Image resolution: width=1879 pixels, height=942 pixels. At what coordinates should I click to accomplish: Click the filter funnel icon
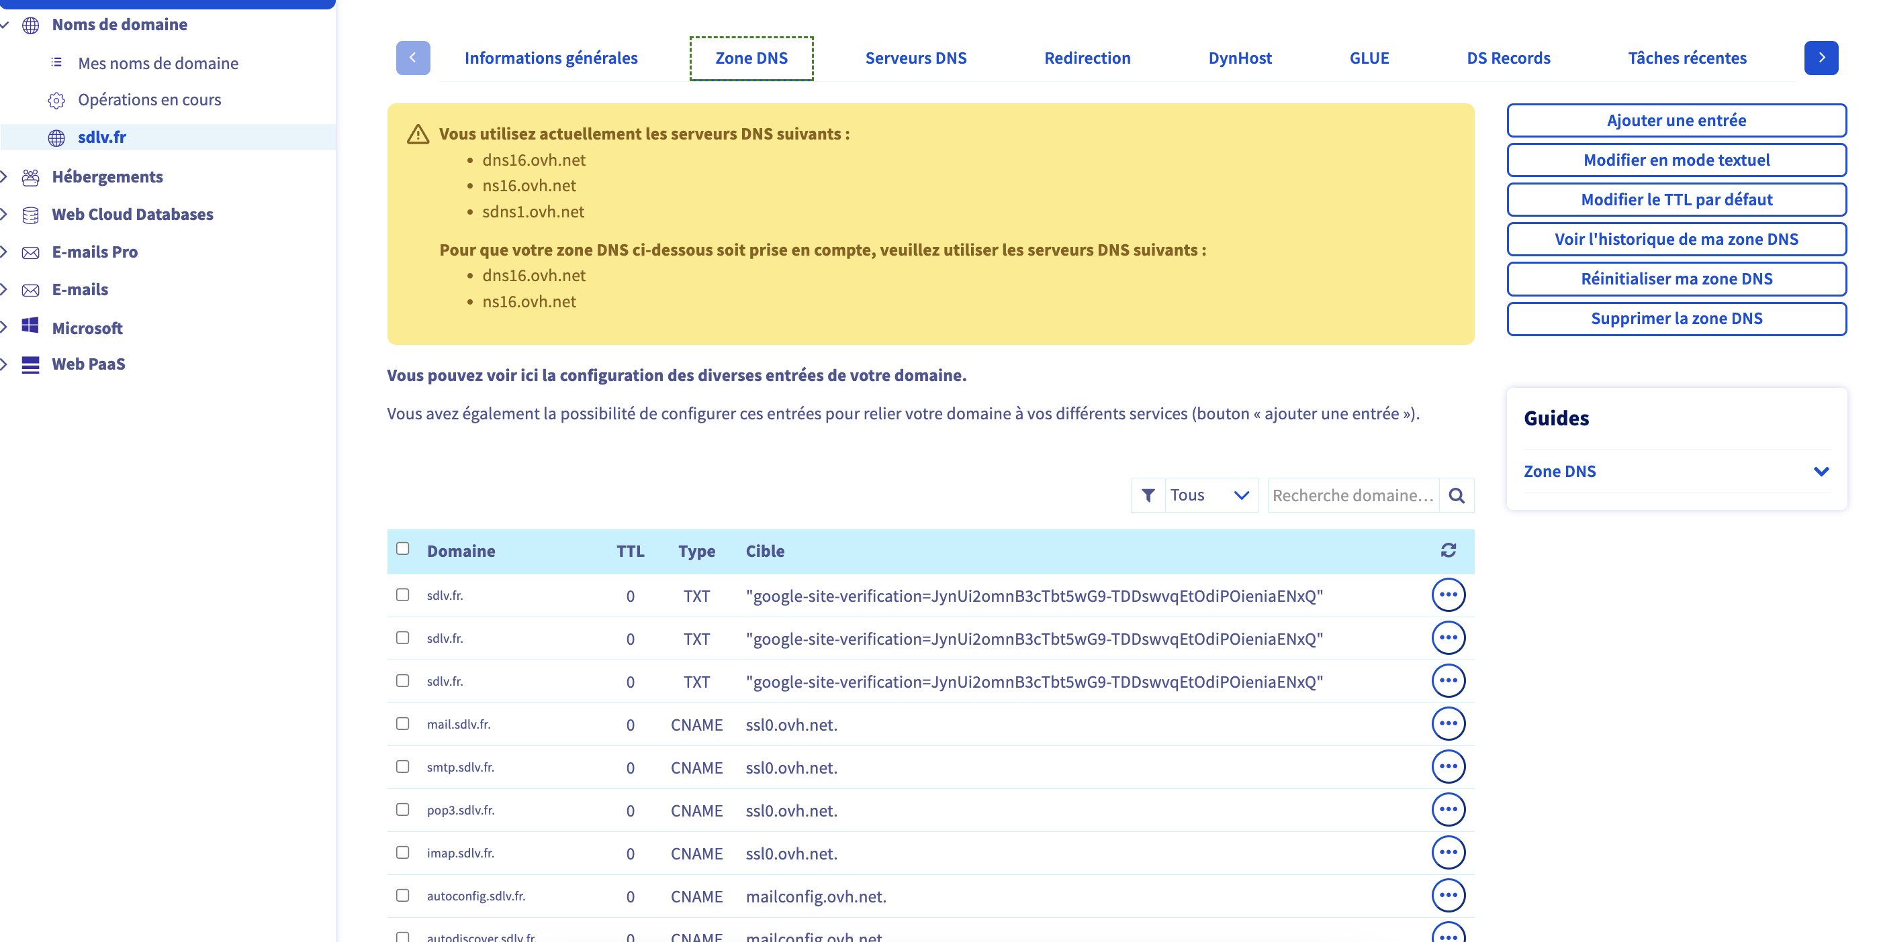1148,495
